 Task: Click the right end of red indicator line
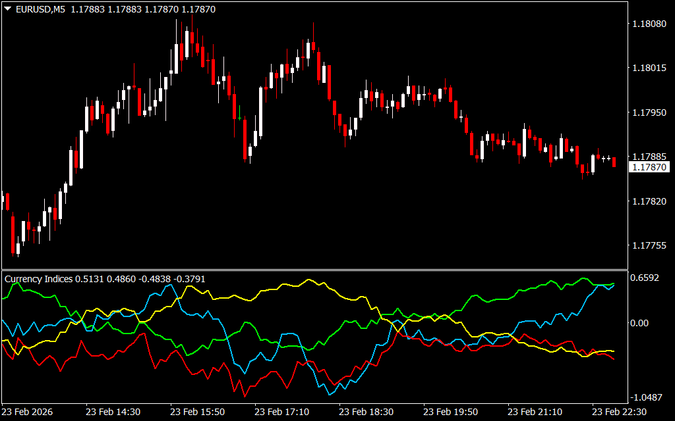614,359
